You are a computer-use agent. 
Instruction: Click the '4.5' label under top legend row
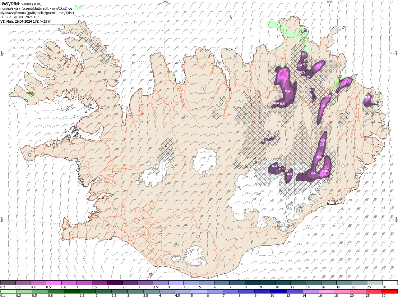tap(186, 287)
